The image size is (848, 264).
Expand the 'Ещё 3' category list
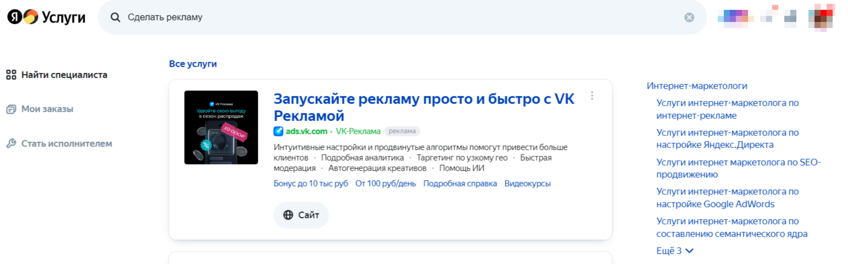675,251
